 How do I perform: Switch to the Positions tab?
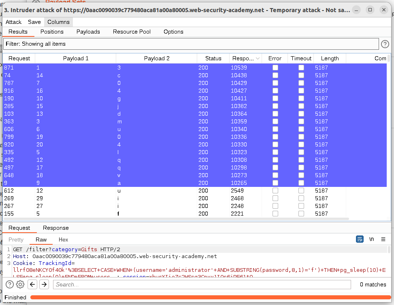coord(52,32)
